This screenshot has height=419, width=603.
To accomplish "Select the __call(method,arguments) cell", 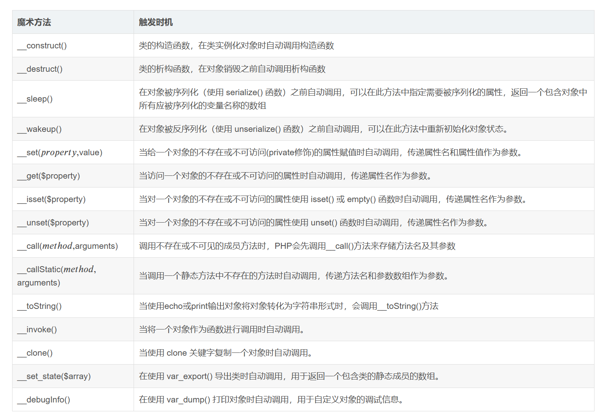I will (73, 246).
